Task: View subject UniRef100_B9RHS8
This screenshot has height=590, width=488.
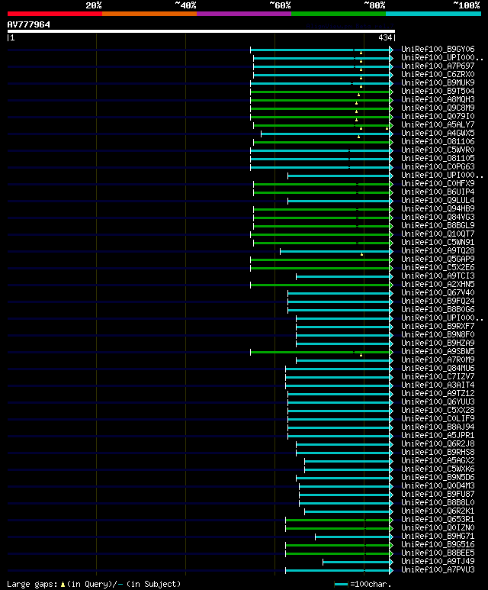Action: pos(438,453)
